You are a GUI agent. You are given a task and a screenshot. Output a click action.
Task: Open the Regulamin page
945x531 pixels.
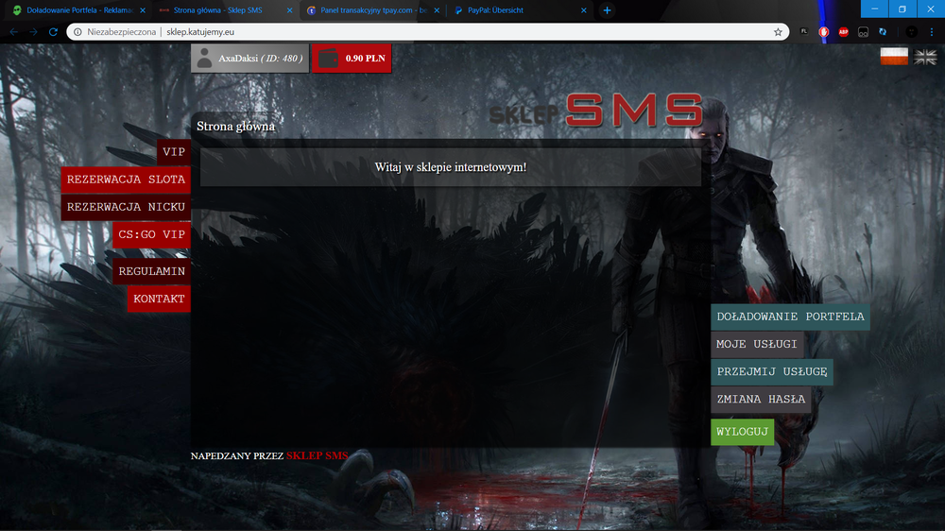tap(151, 271)
